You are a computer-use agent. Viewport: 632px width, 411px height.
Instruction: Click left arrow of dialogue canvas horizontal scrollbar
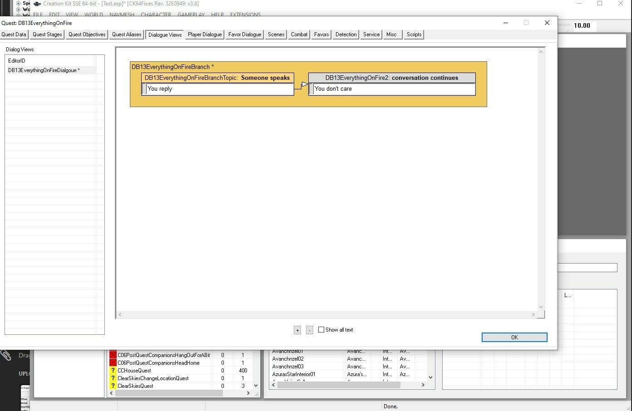click(120, 314)
